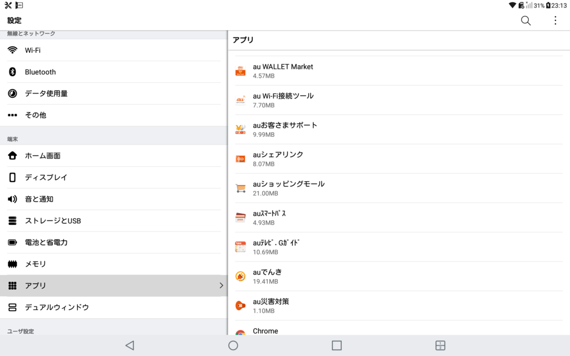
Task: Open auショッピングモール app details
Action: click(x=399, y=189)
